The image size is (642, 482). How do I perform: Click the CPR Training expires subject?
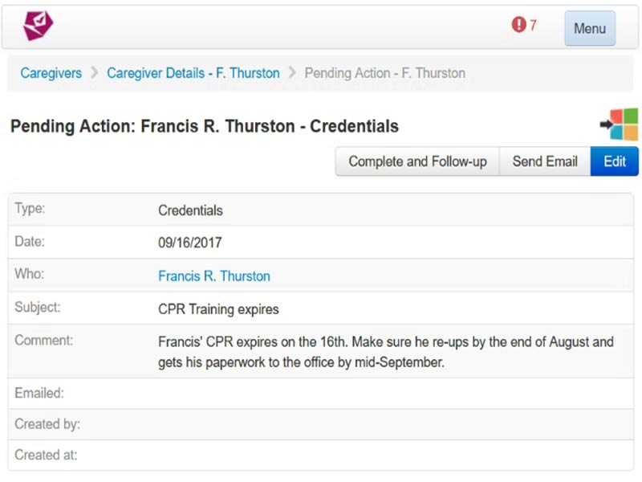coord(218,308)
